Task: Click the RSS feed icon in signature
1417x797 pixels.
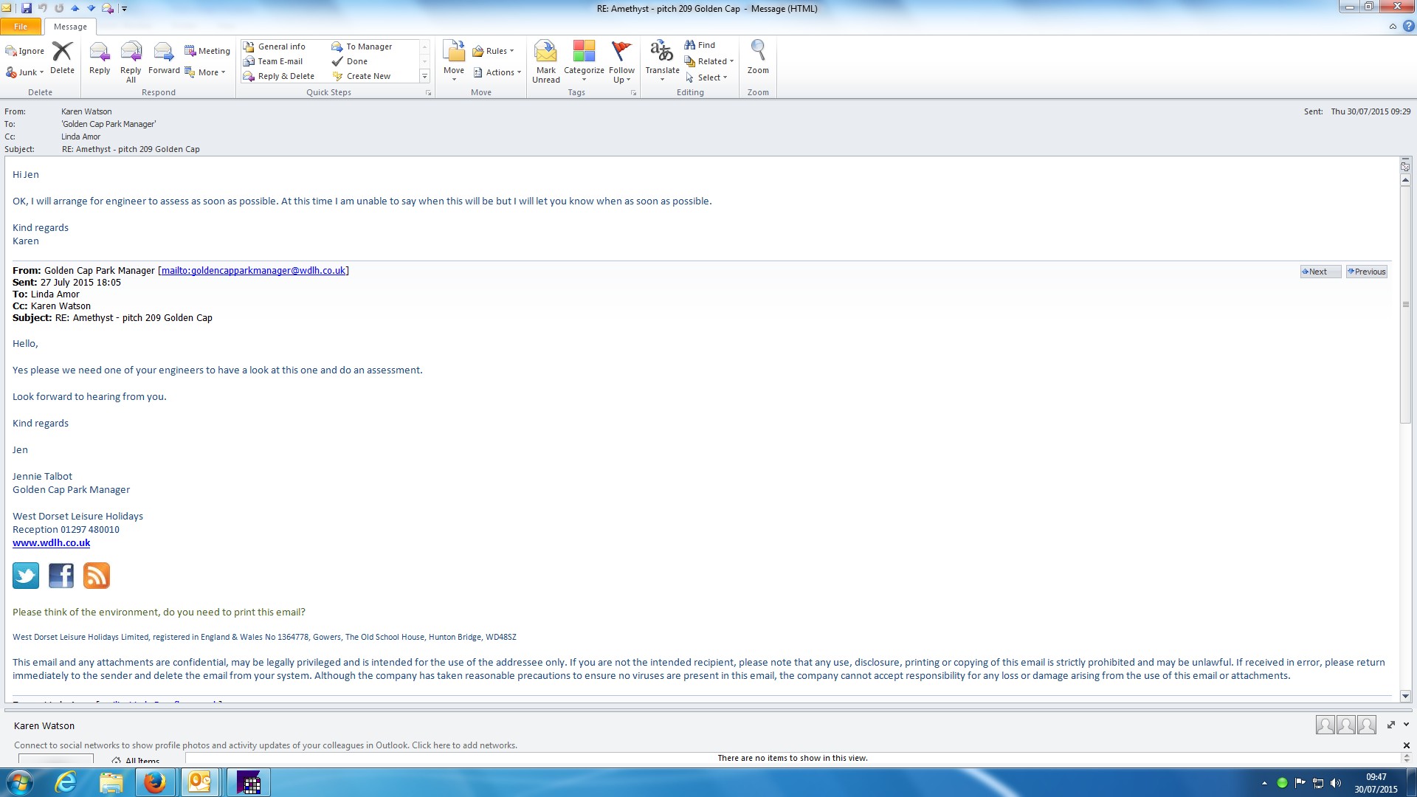Action: [97, 576]
